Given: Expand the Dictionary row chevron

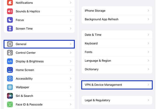Looking at the screenshot, I should coord(148,69).
